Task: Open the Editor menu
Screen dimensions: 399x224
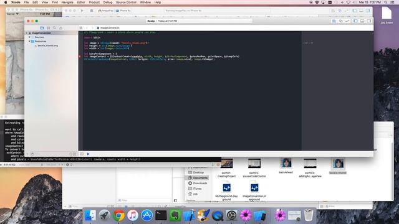Action: (81, 2)
